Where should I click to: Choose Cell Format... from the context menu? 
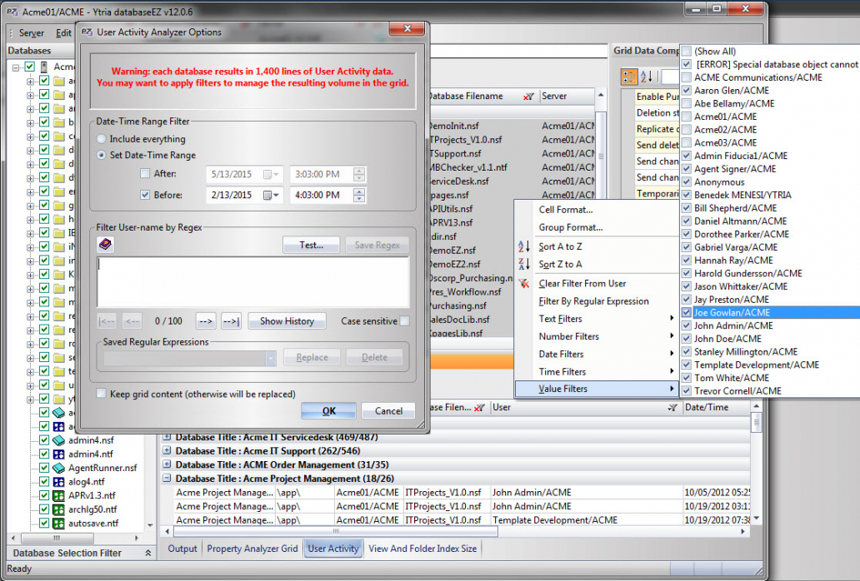click(566, 210)
